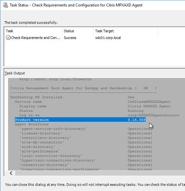Click the Service name line

click(x=28, y=101)
